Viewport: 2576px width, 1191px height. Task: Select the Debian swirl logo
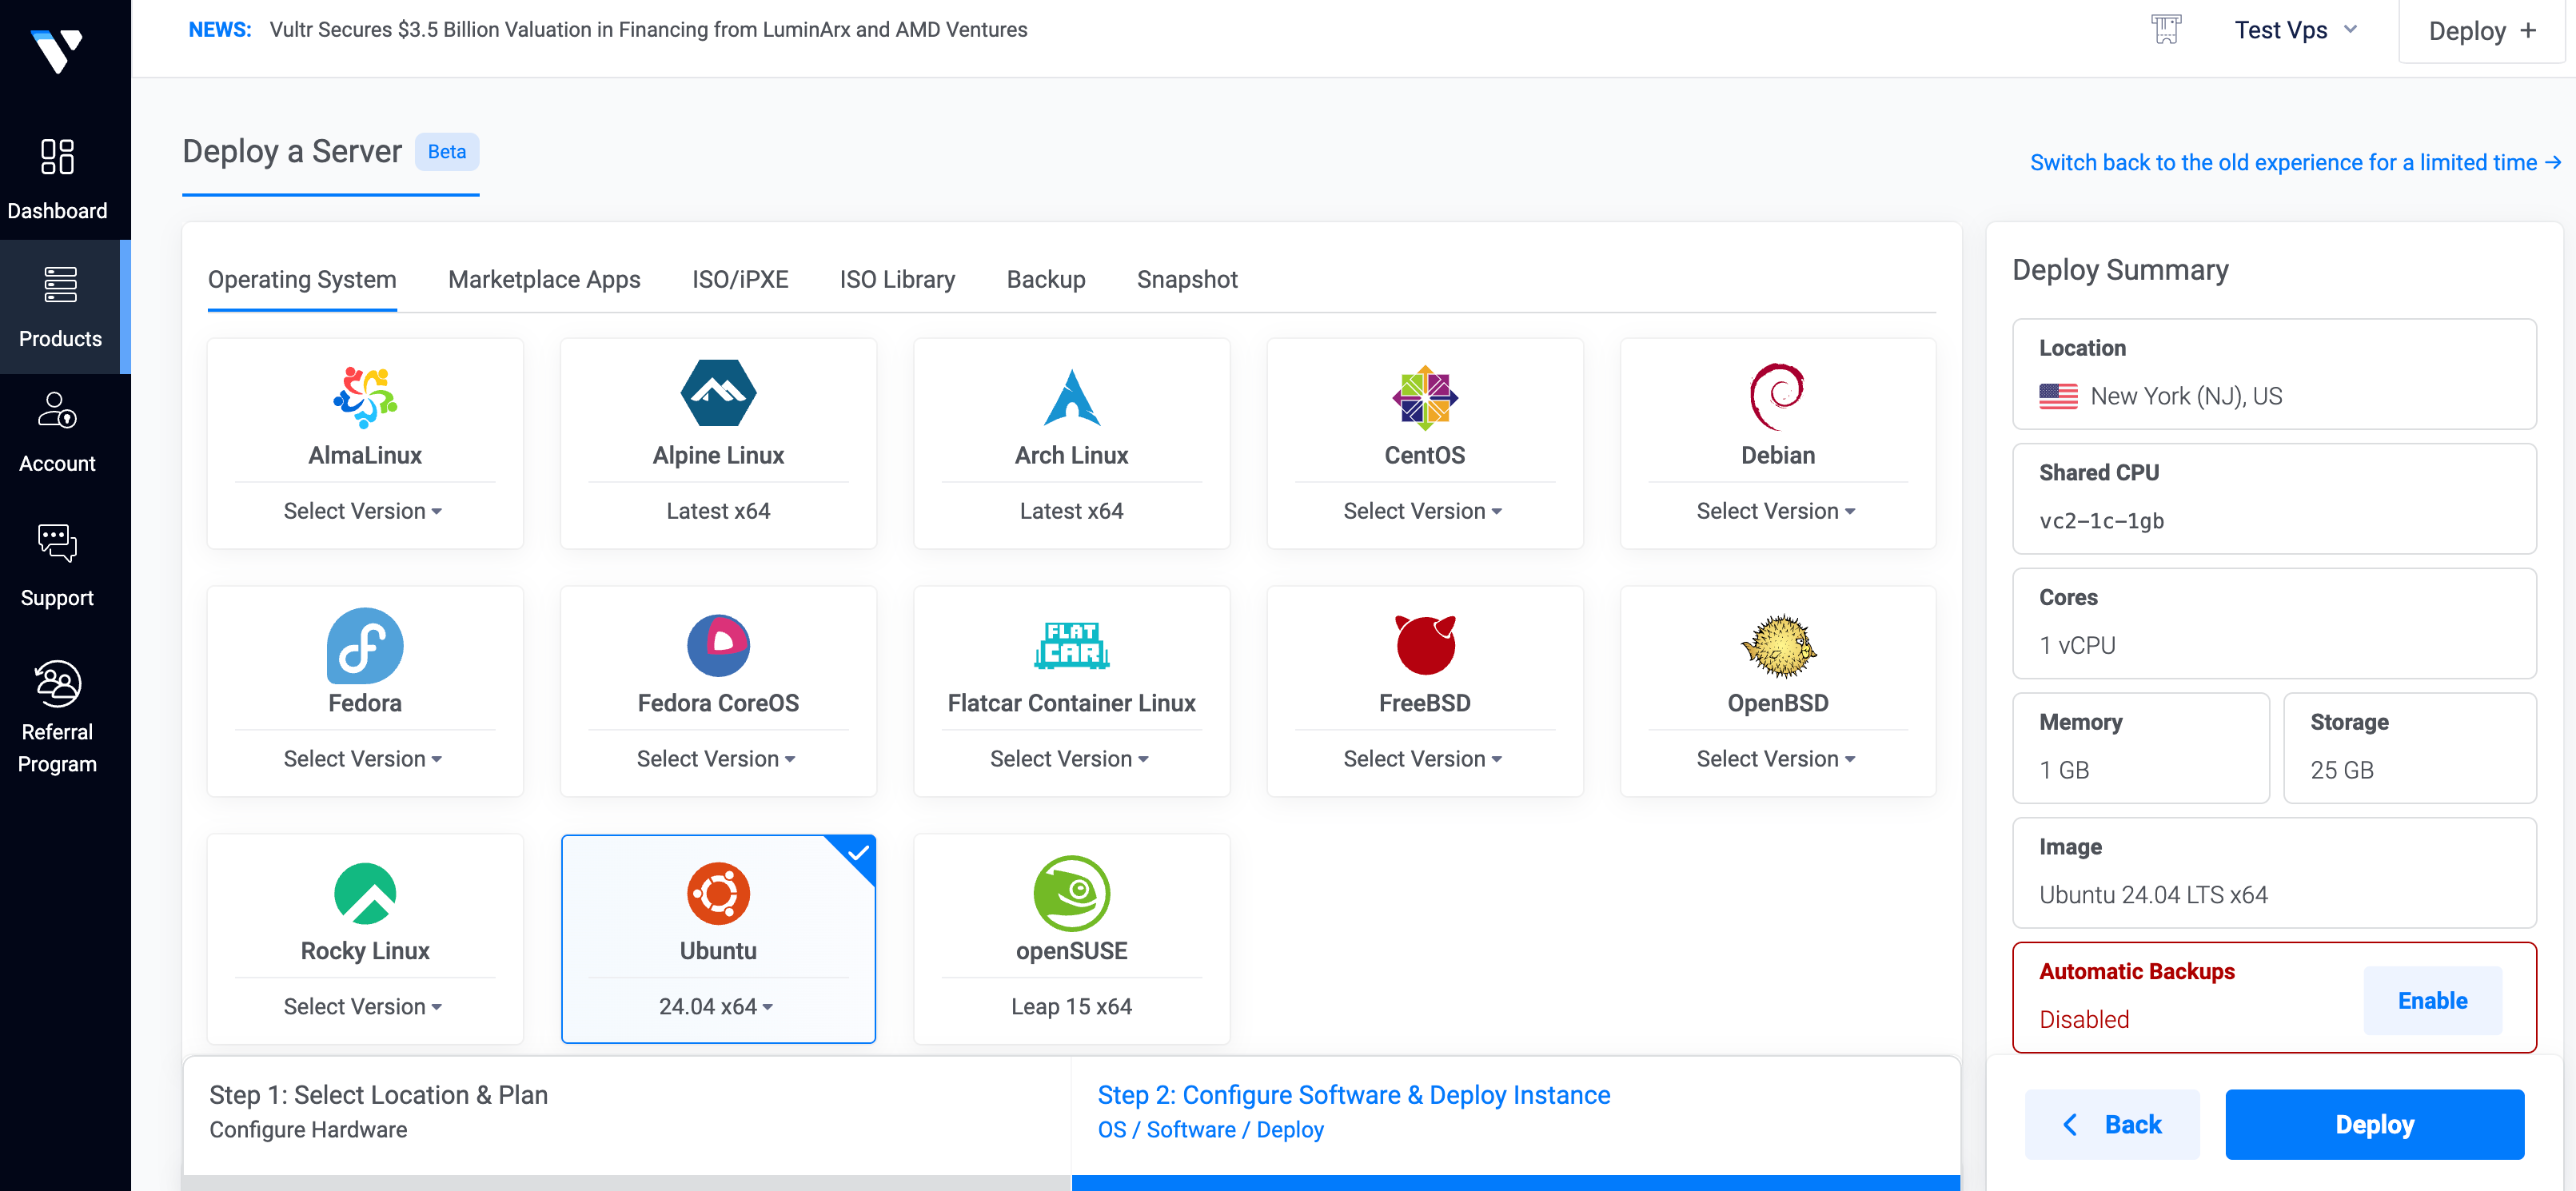[1777, 397]
